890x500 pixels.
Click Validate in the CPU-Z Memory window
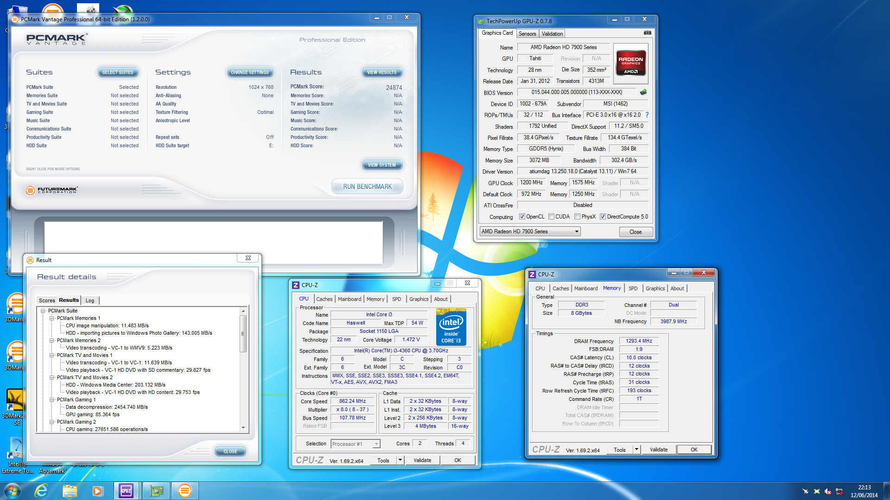point(659,450)
